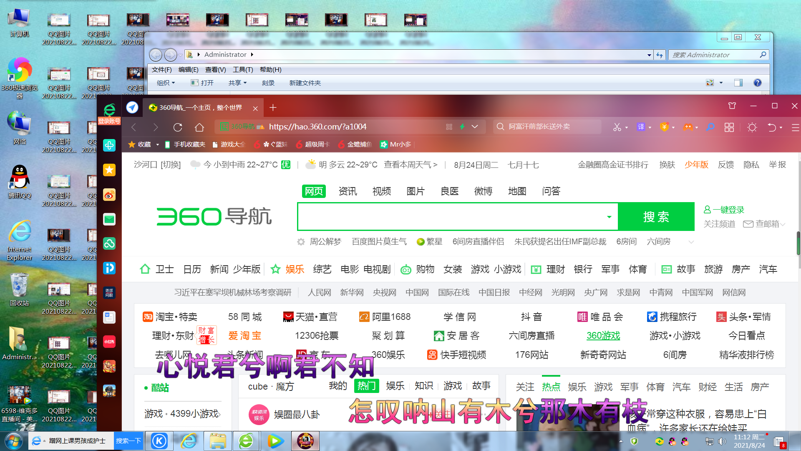Open 打开 button in Explorer toolbar
Image resolution: width=801 pixels, height=451 pixels.
[x=202, y=83]
